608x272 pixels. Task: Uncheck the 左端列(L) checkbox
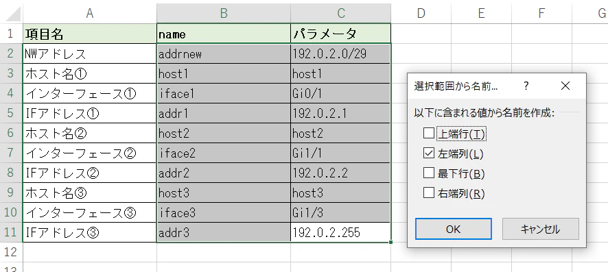coord(428,153)
